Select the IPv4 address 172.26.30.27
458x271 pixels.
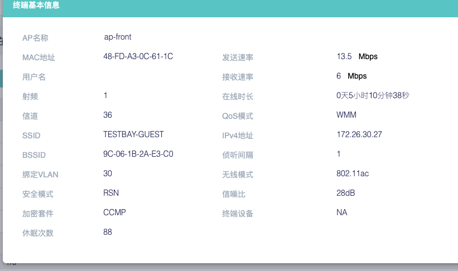359,134
